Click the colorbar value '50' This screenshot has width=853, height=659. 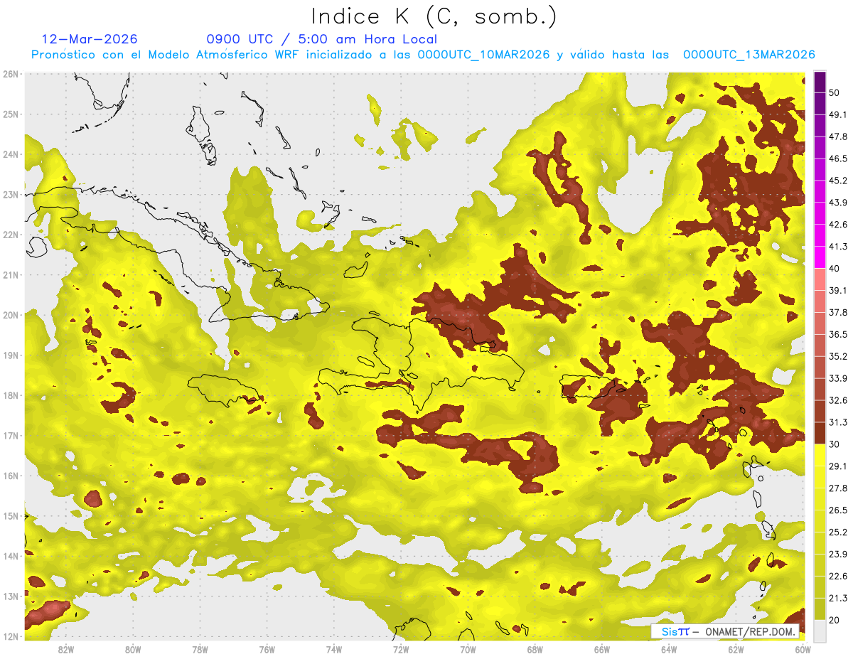click(835, 92)
